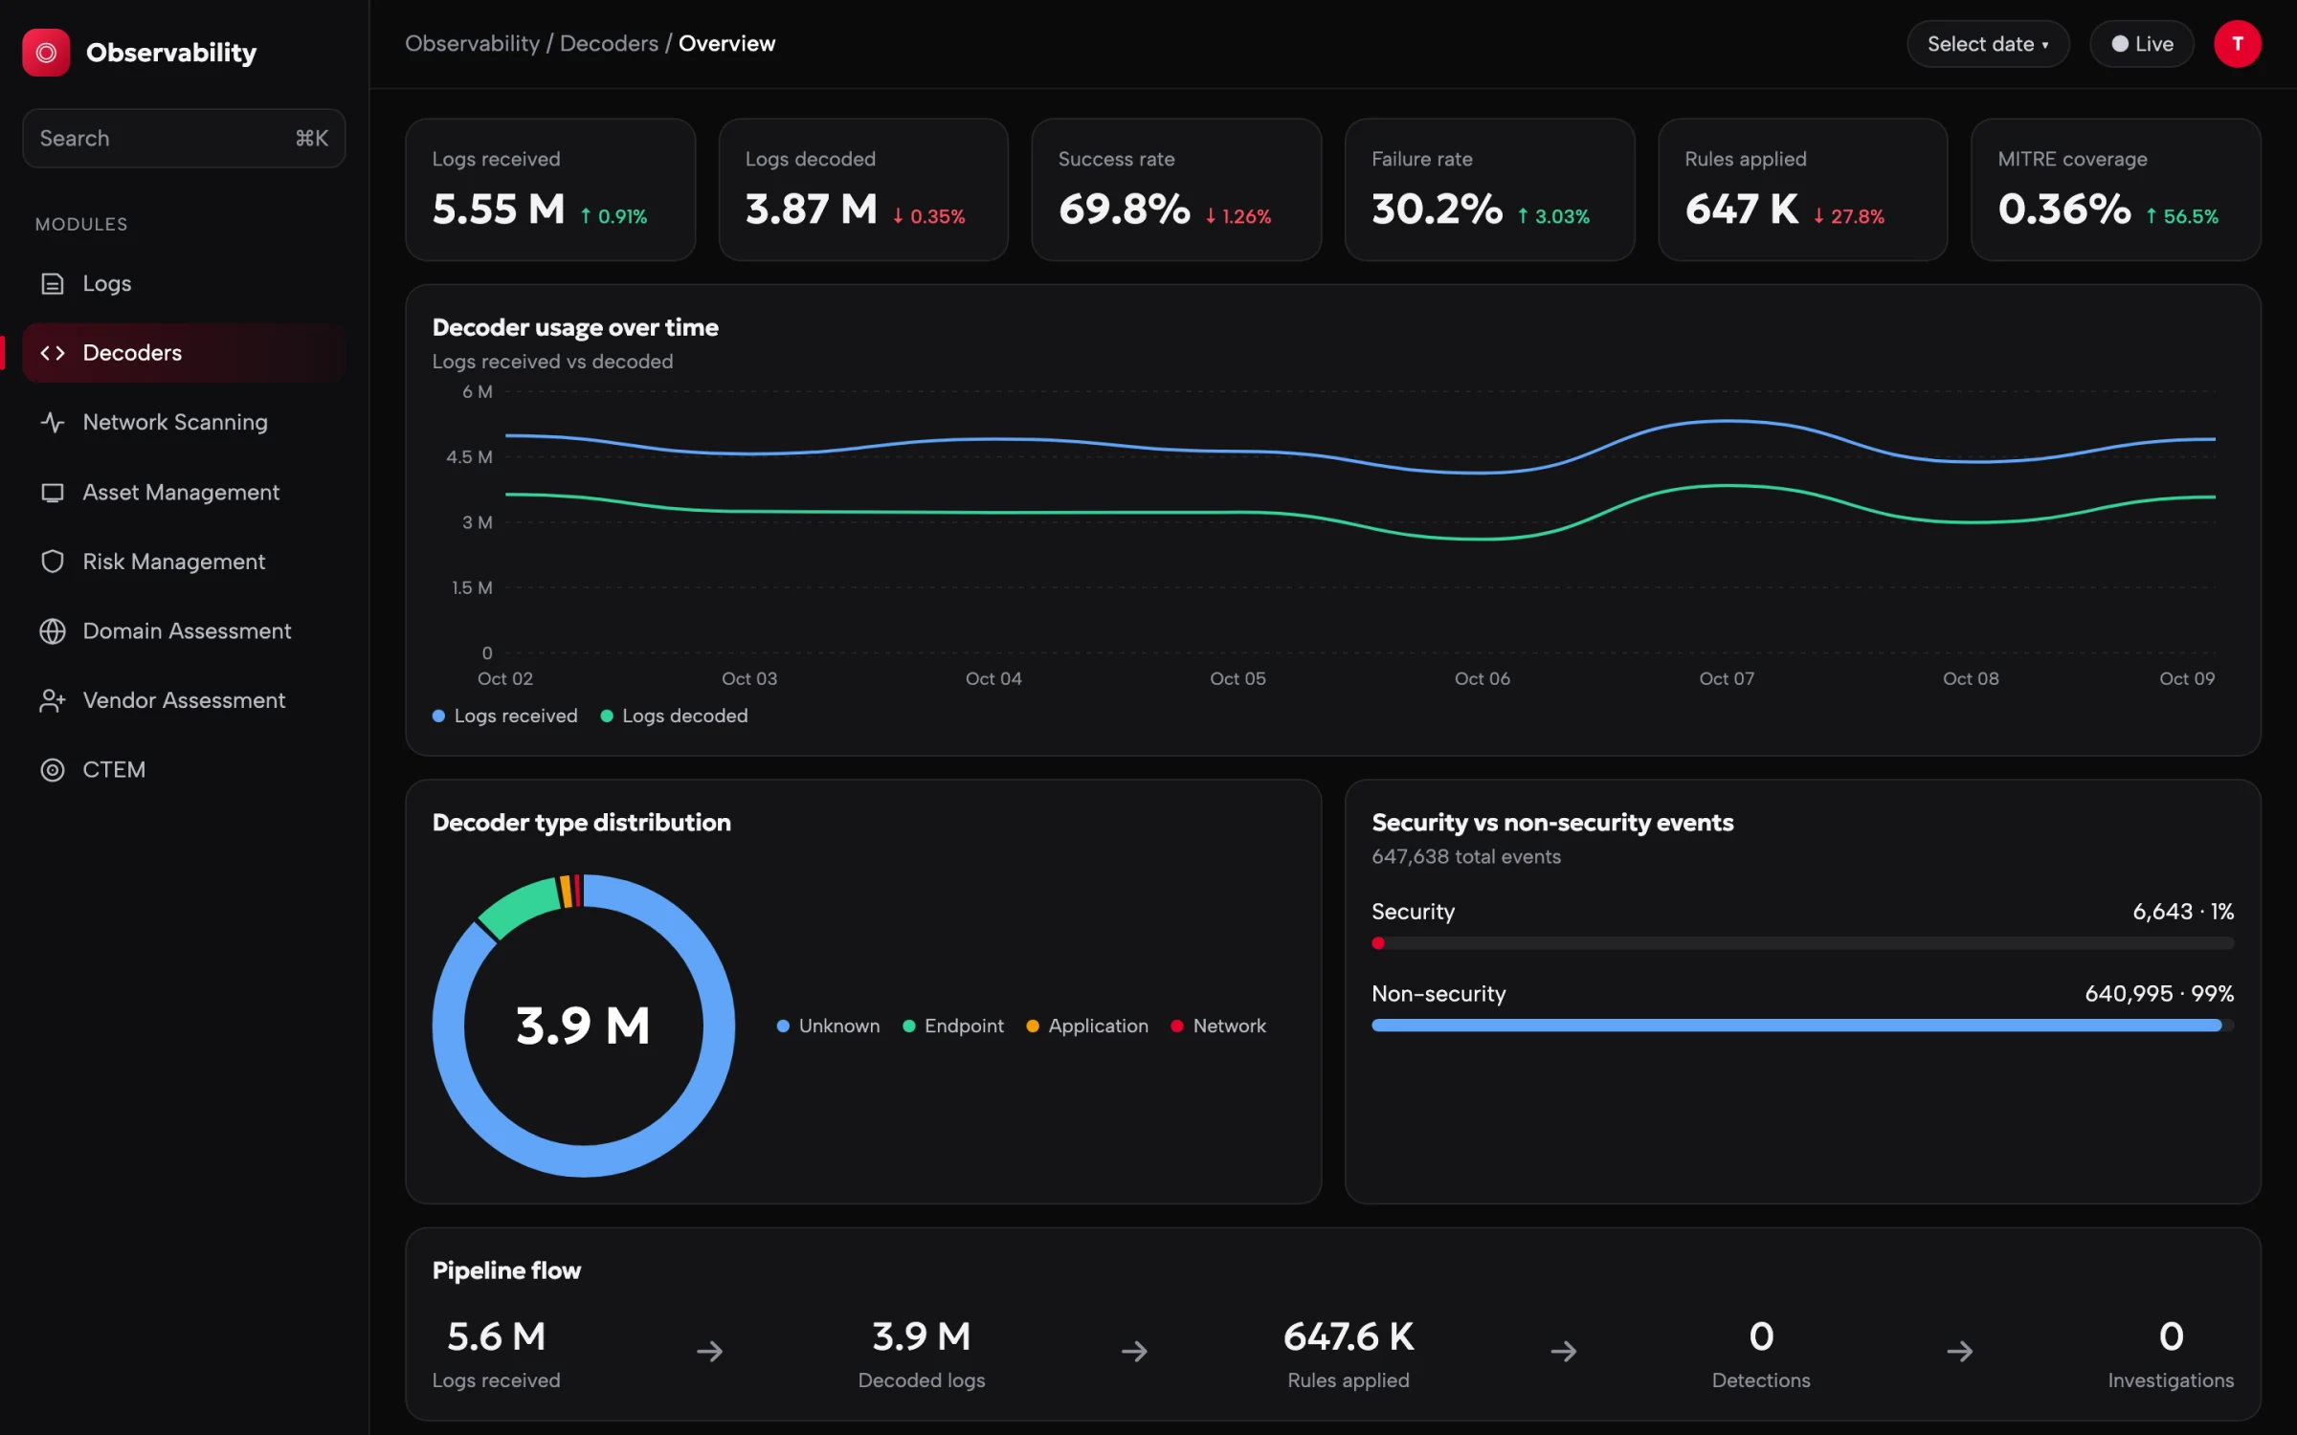The width and height of the screenshot is (2297, 1435).
Task: Click the Non-security events progress bar
Action: click(1802, 1026)
